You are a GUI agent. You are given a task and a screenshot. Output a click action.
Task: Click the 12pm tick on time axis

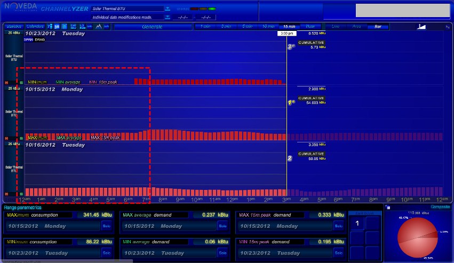(x=232, y=200)
